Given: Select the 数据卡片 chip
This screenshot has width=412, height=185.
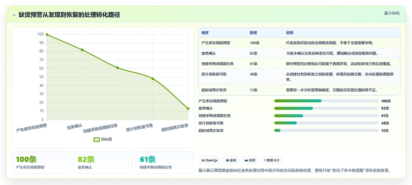Looking at the screenshot, I should point(271,160).
